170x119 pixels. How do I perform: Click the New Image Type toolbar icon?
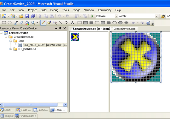pos(148,23)
